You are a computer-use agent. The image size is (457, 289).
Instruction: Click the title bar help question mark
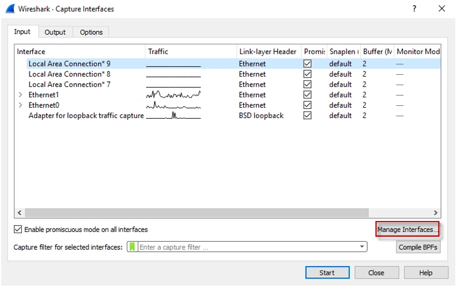pyautogui.click(x=414, y=9)
